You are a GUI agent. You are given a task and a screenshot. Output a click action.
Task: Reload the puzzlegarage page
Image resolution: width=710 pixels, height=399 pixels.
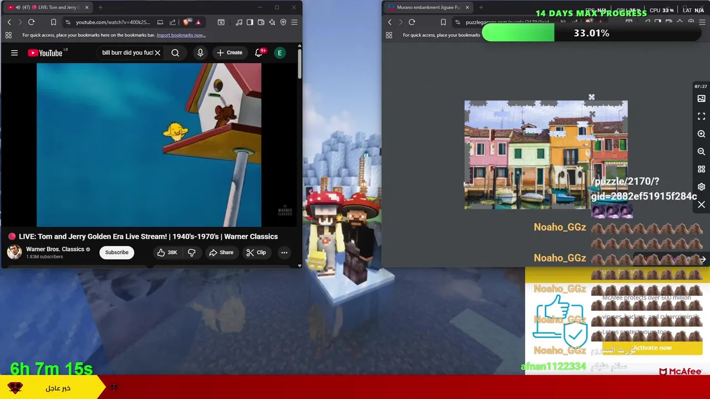pos(412,22)
